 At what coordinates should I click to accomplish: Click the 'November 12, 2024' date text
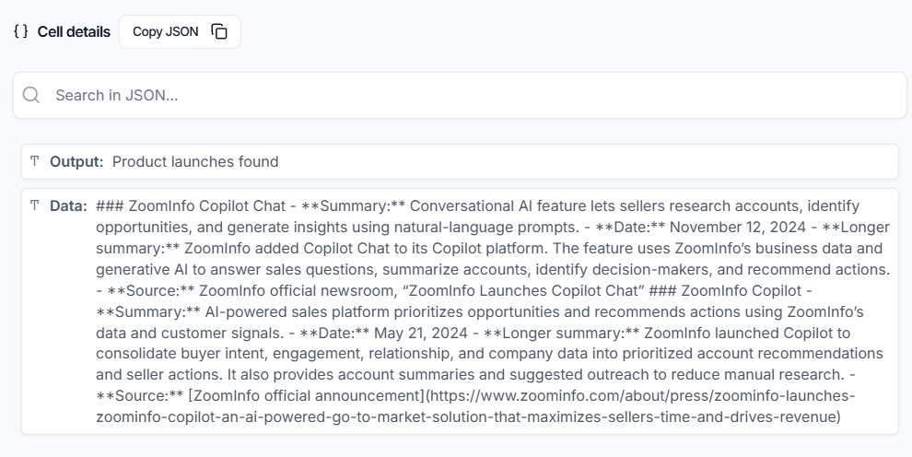[738, 228]
